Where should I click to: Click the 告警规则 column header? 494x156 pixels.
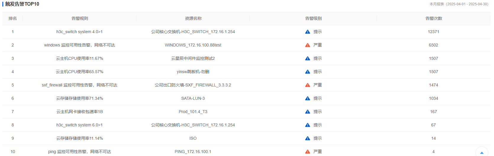pos(80,18)
